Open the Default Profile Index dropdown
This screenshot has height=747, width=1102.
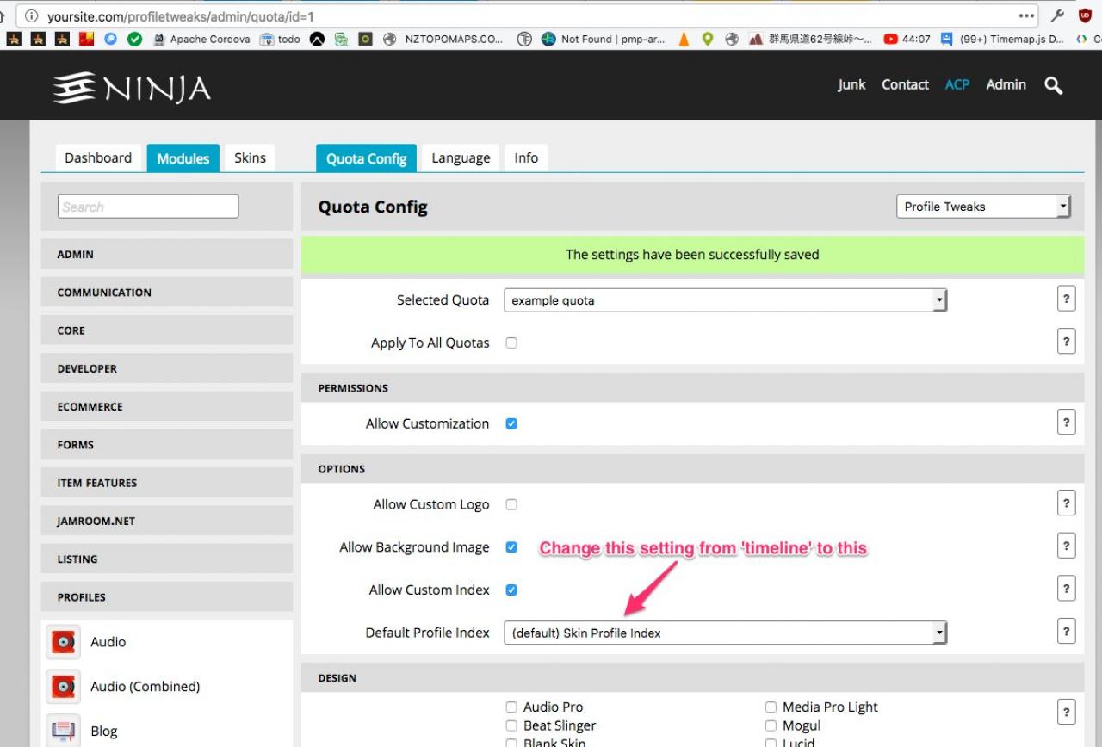(725, 633)
